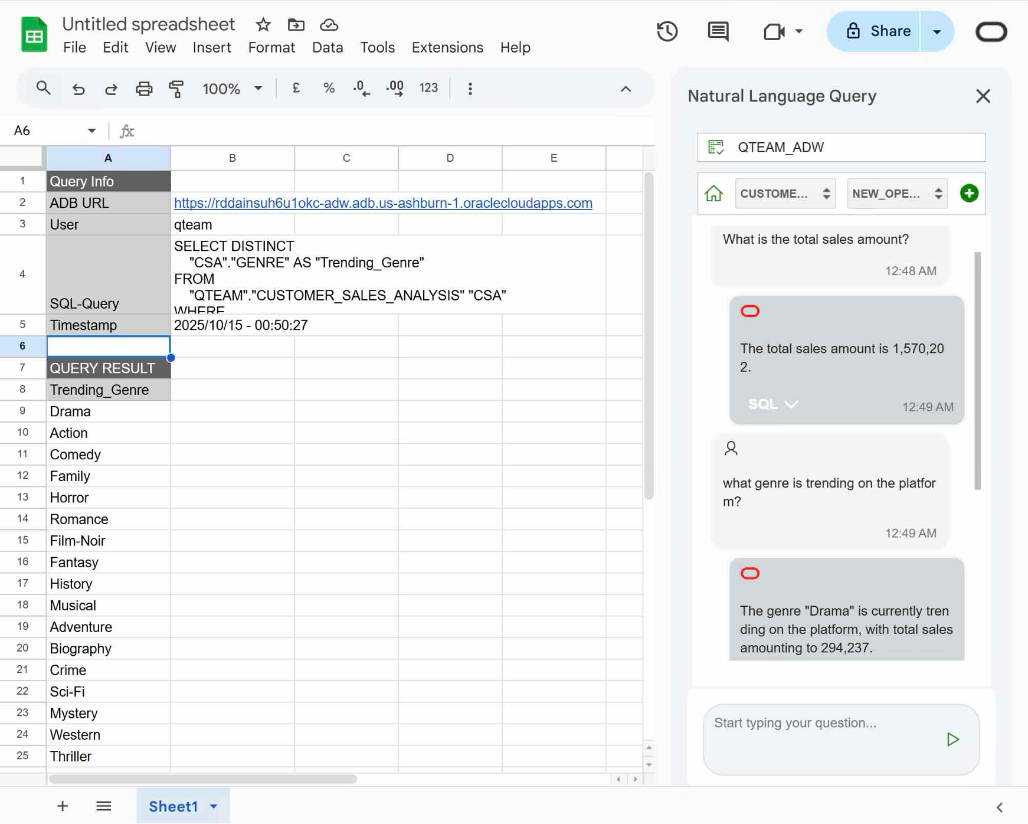1028x824 pixels.
Task: Select the Home icon in Natural Language Query panel
Action: click(x=714, y=193)
